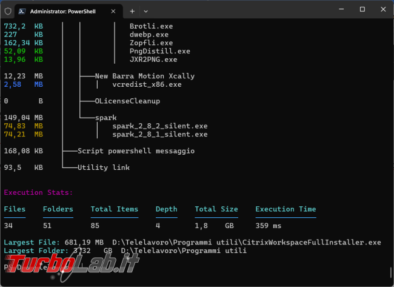Screen dimensions: 394x287
Task: Click the Files column header
Action: click(x=15, y=209)
